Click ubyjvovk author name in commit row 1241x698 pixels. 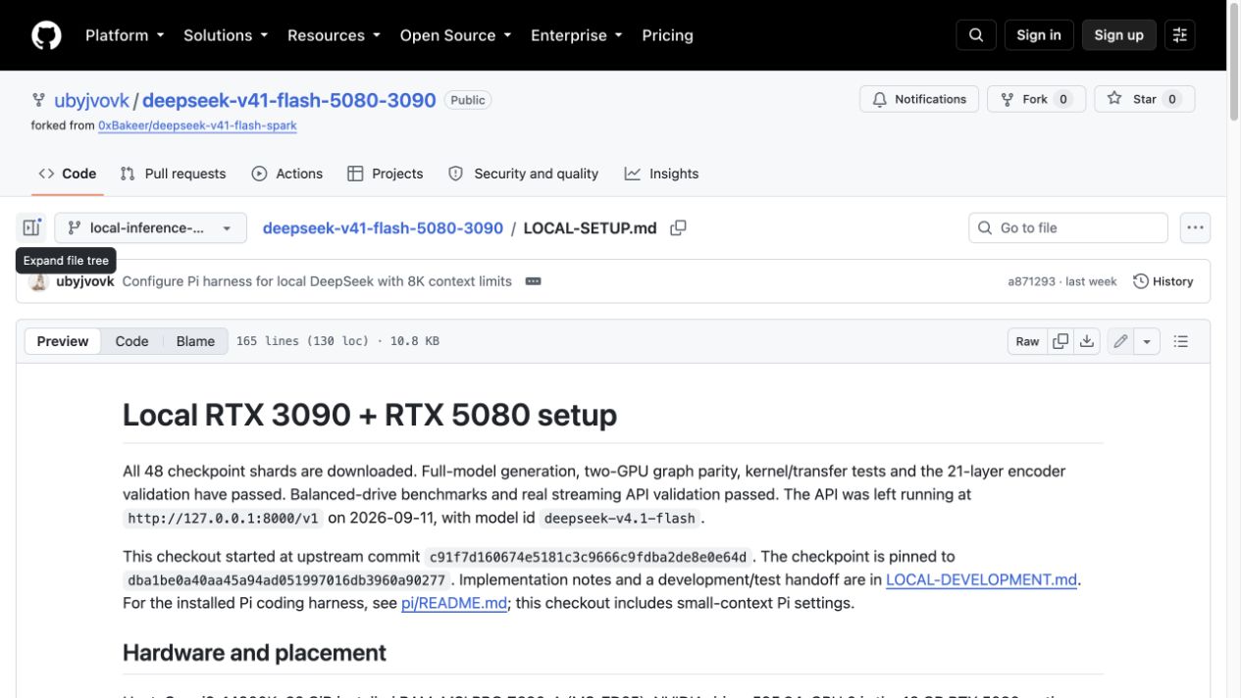pyautogui.click(x=85, y=281)
